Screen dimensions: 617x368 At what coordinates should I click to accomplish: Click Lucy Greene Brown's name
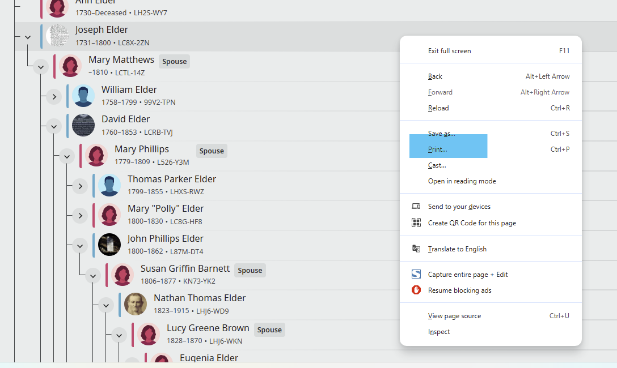coord(208,328)
